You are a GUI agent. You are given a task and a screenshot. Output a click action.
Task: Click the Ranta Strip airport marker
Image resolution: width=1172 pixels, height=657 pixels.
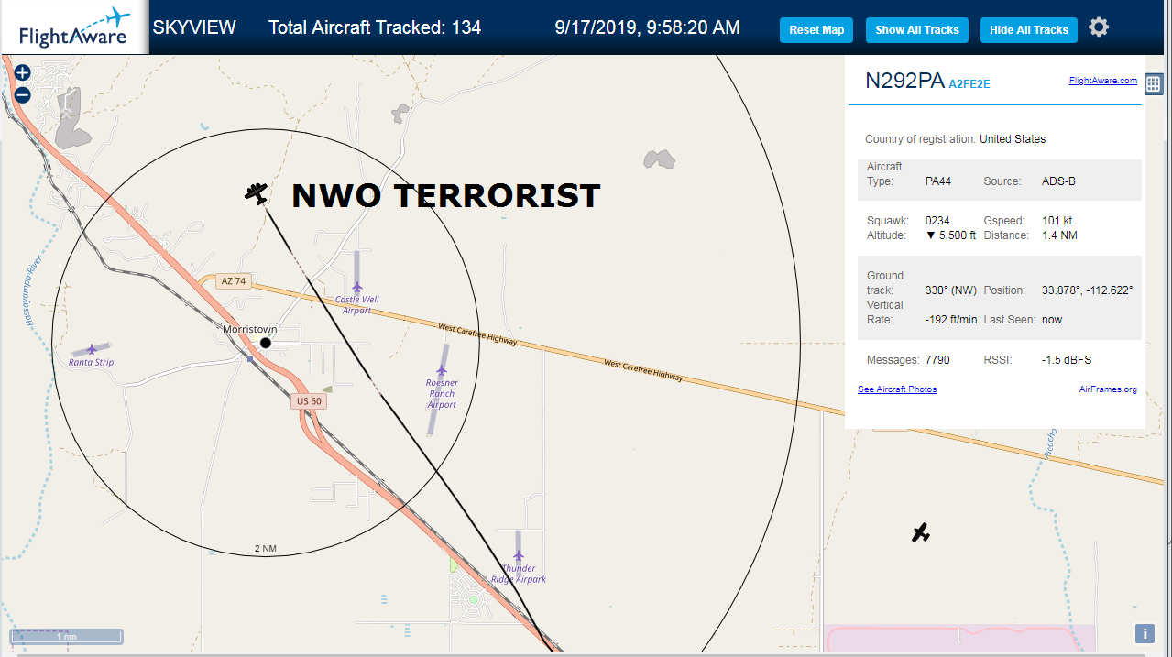click(x=92, y=349)
